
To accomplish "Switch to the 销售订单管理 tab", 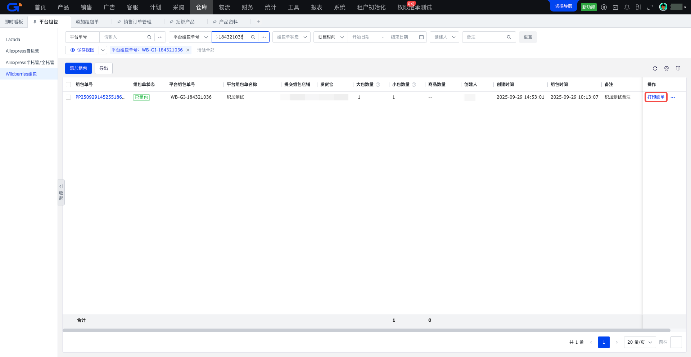I will click(137, 22).
